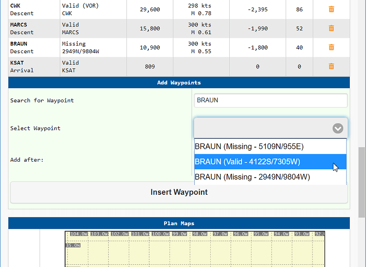373x267 pixels.
Task: Delete the CWK waypoint row
Action: tap(331, 9)
